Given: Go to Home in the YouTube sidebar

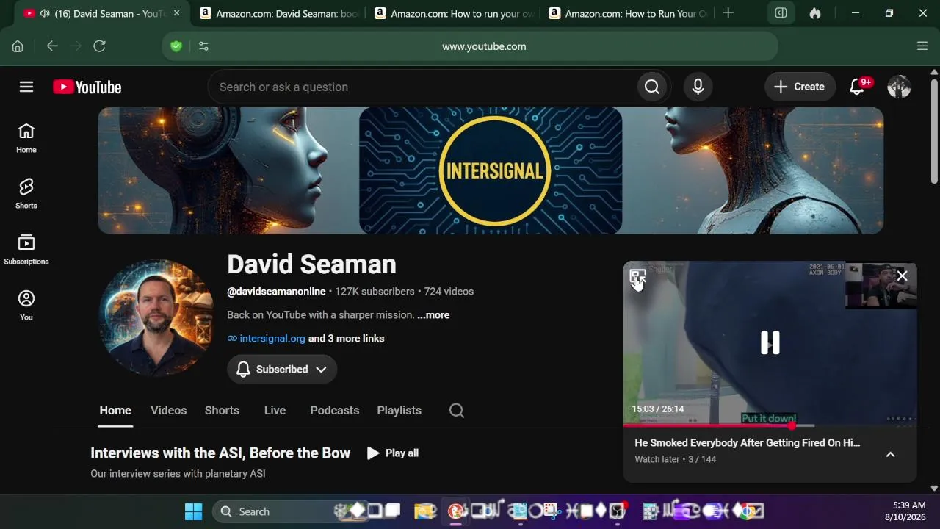Looking at the screenshot, I should click(x=26, y=138).
